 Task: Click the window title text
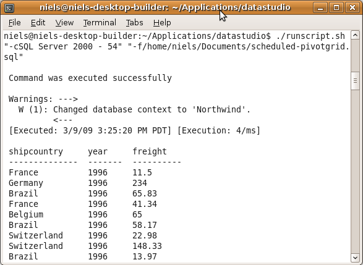(x=165, y=7)
